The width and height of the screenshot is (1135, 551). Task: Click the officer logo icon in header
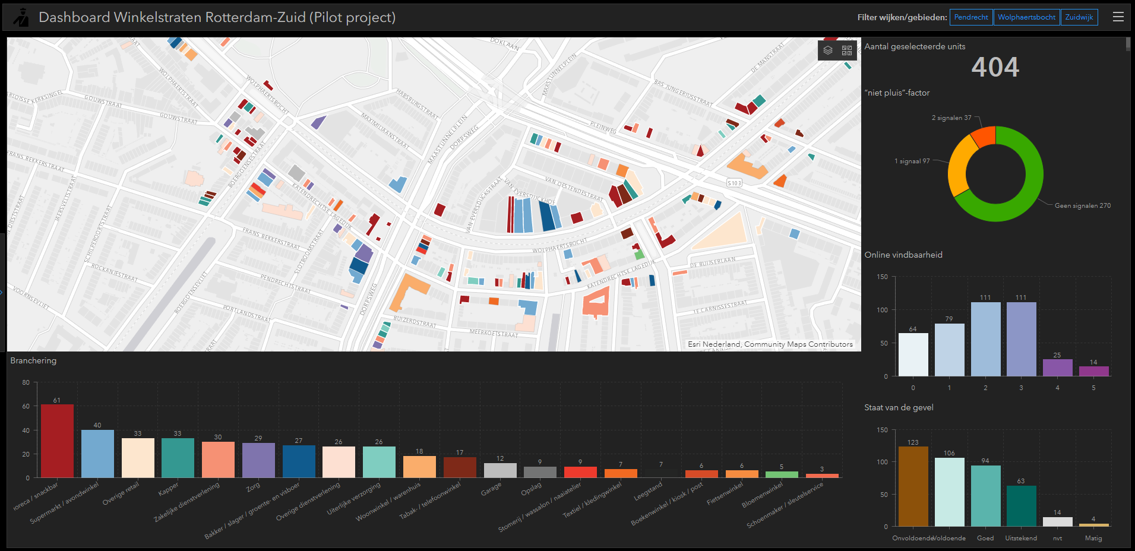coord(22,18)
